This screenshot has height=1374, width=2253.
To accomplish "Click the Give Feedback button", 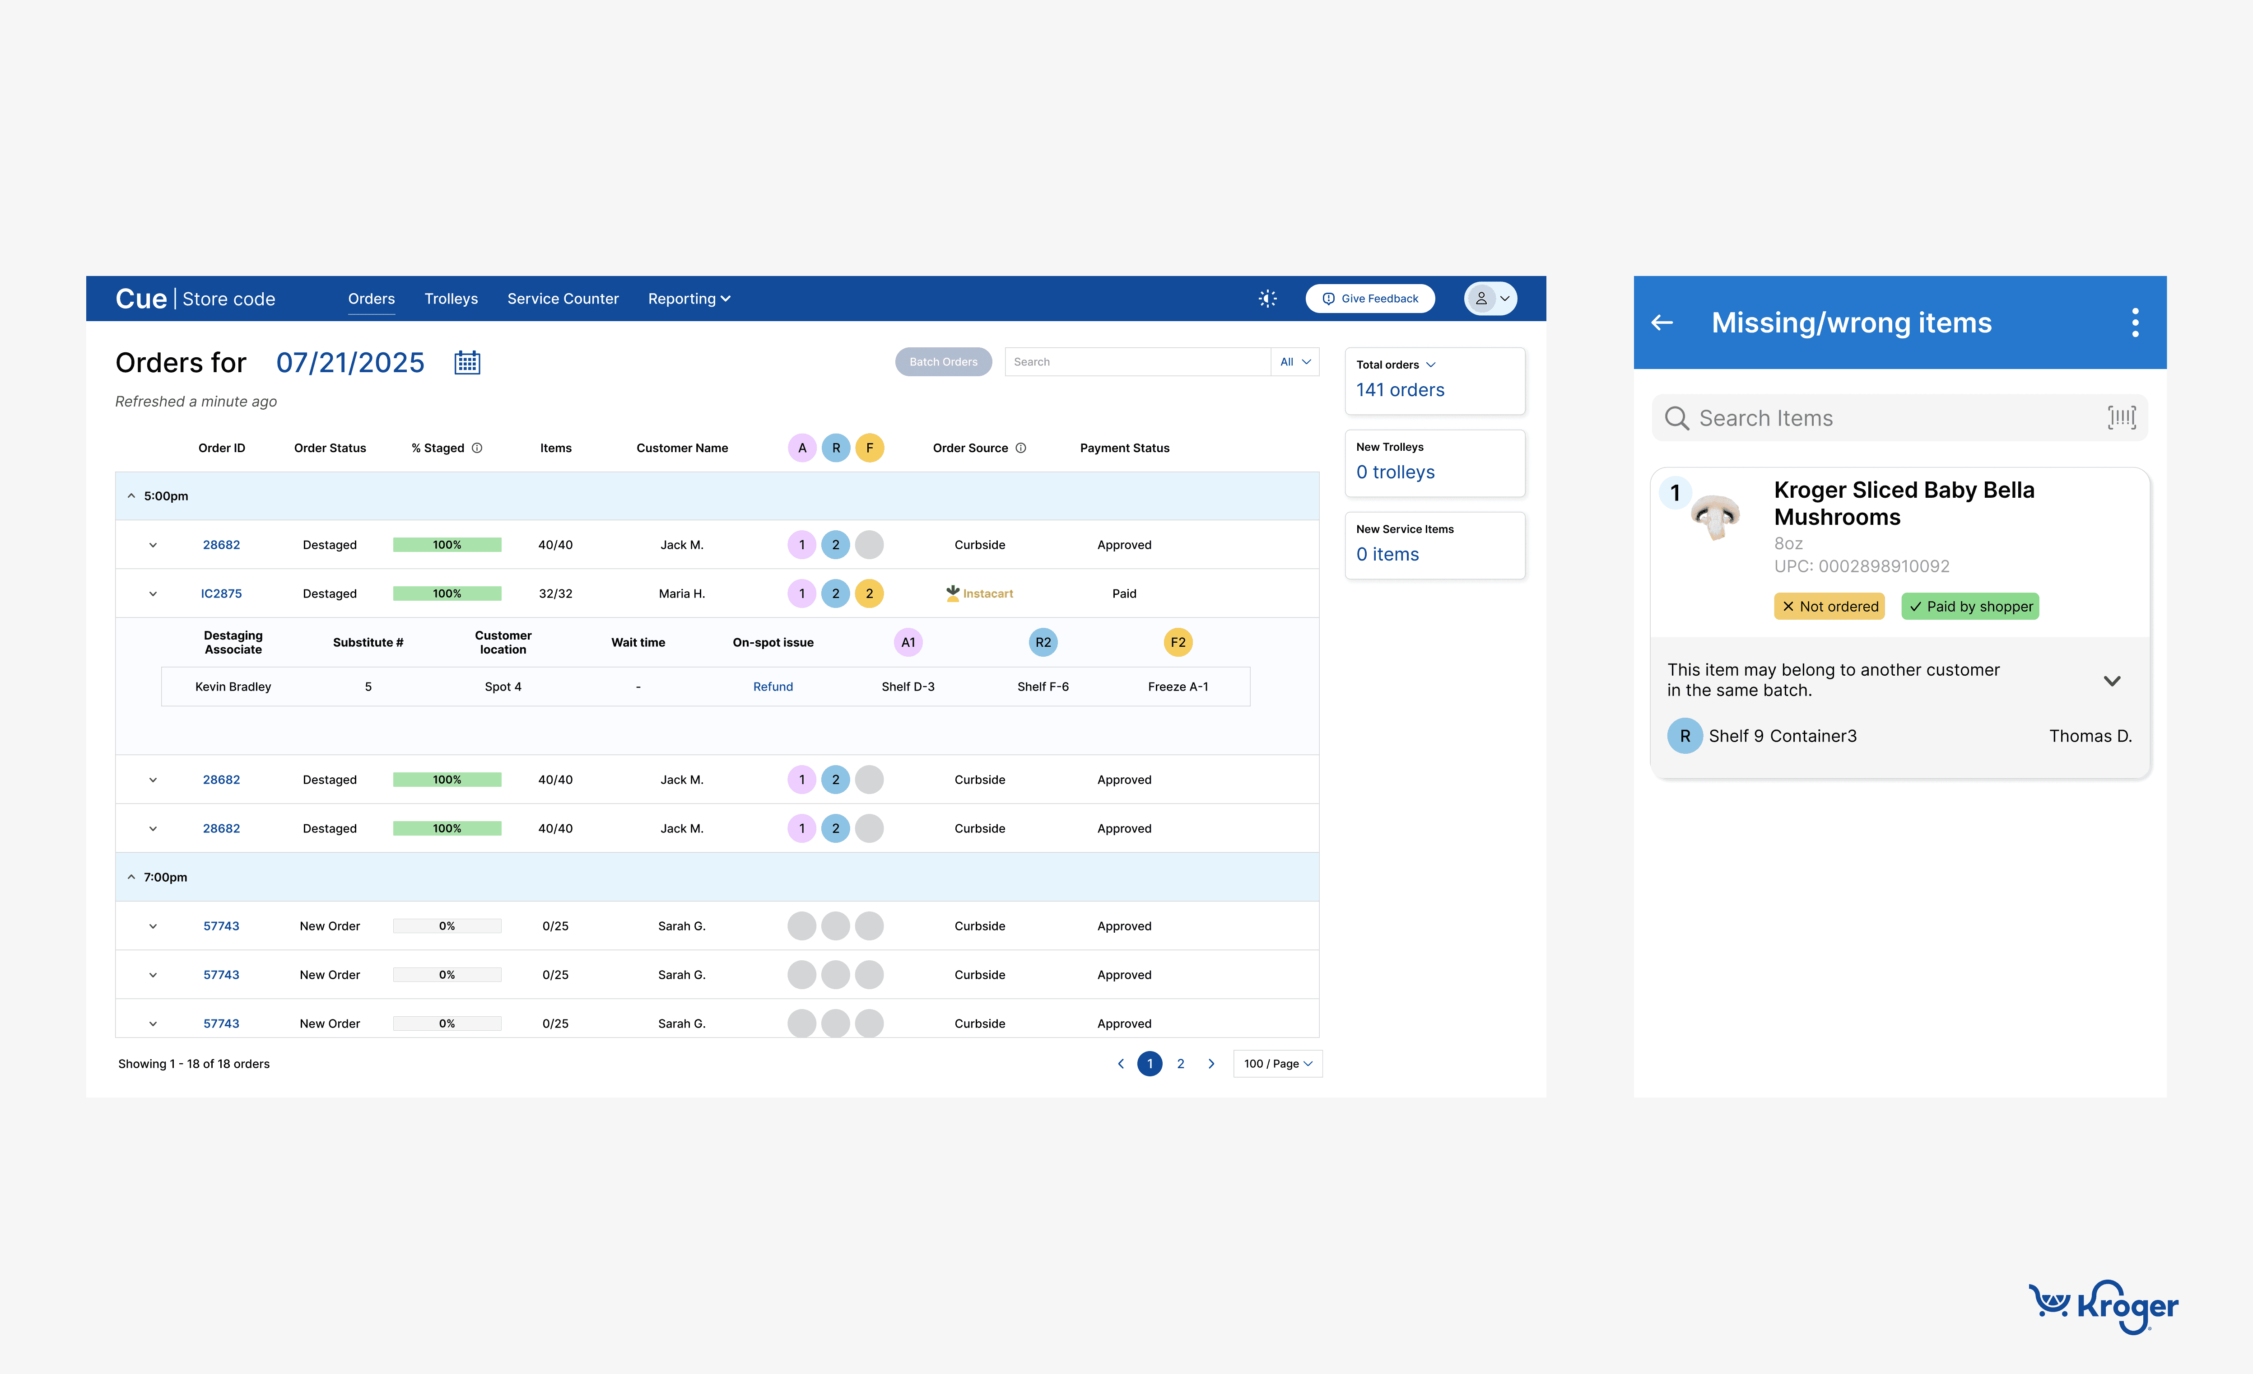I will tap(1370, 298).
